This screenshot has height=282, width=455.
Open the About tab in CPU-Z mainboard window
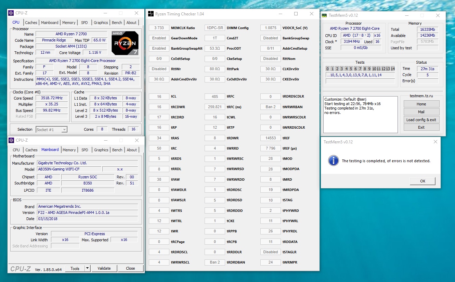pos(132,150)
